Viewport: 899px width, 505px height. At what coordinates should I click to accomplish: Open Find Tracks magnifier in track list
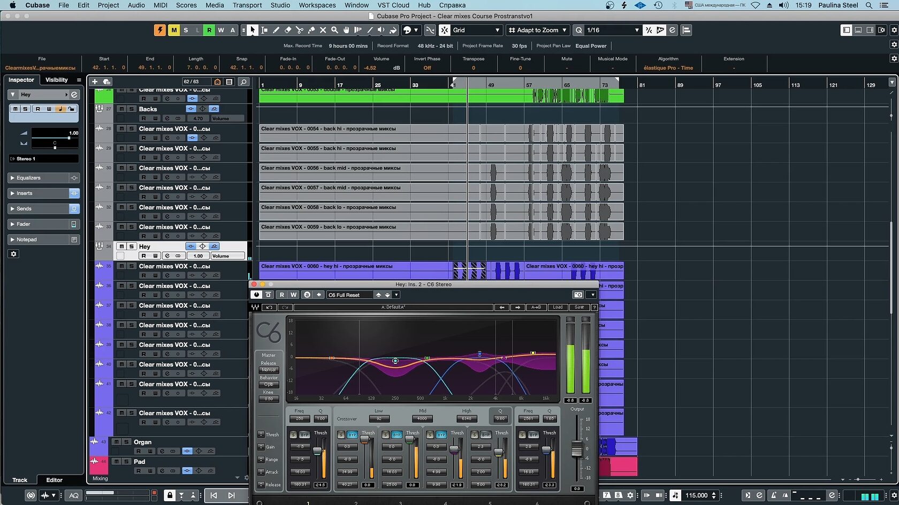243,82
